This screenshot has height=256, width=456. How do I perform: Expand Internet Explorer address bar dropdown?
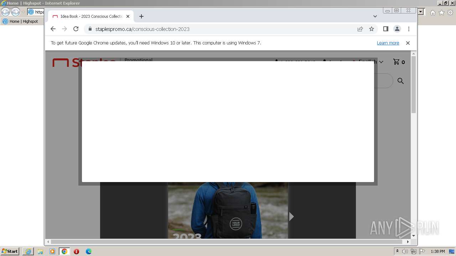point(421,12)
